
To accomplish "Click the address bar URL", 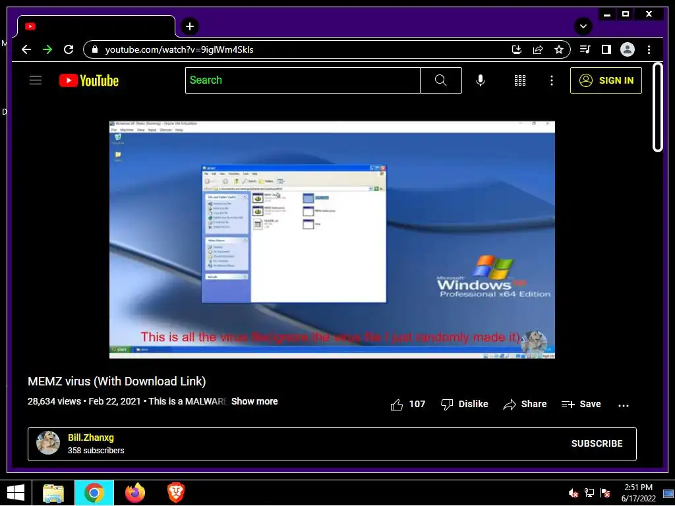I will (179, 49).
